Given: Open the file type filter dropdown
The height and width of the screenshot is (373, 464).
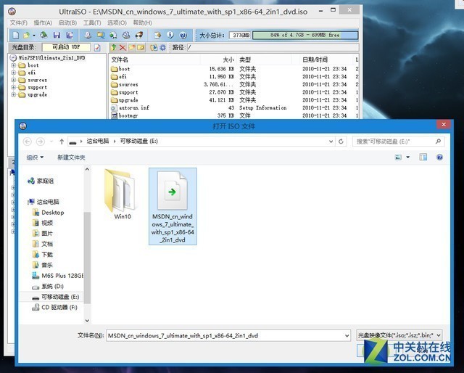Looking at the screenshot, I should [398, 335].
